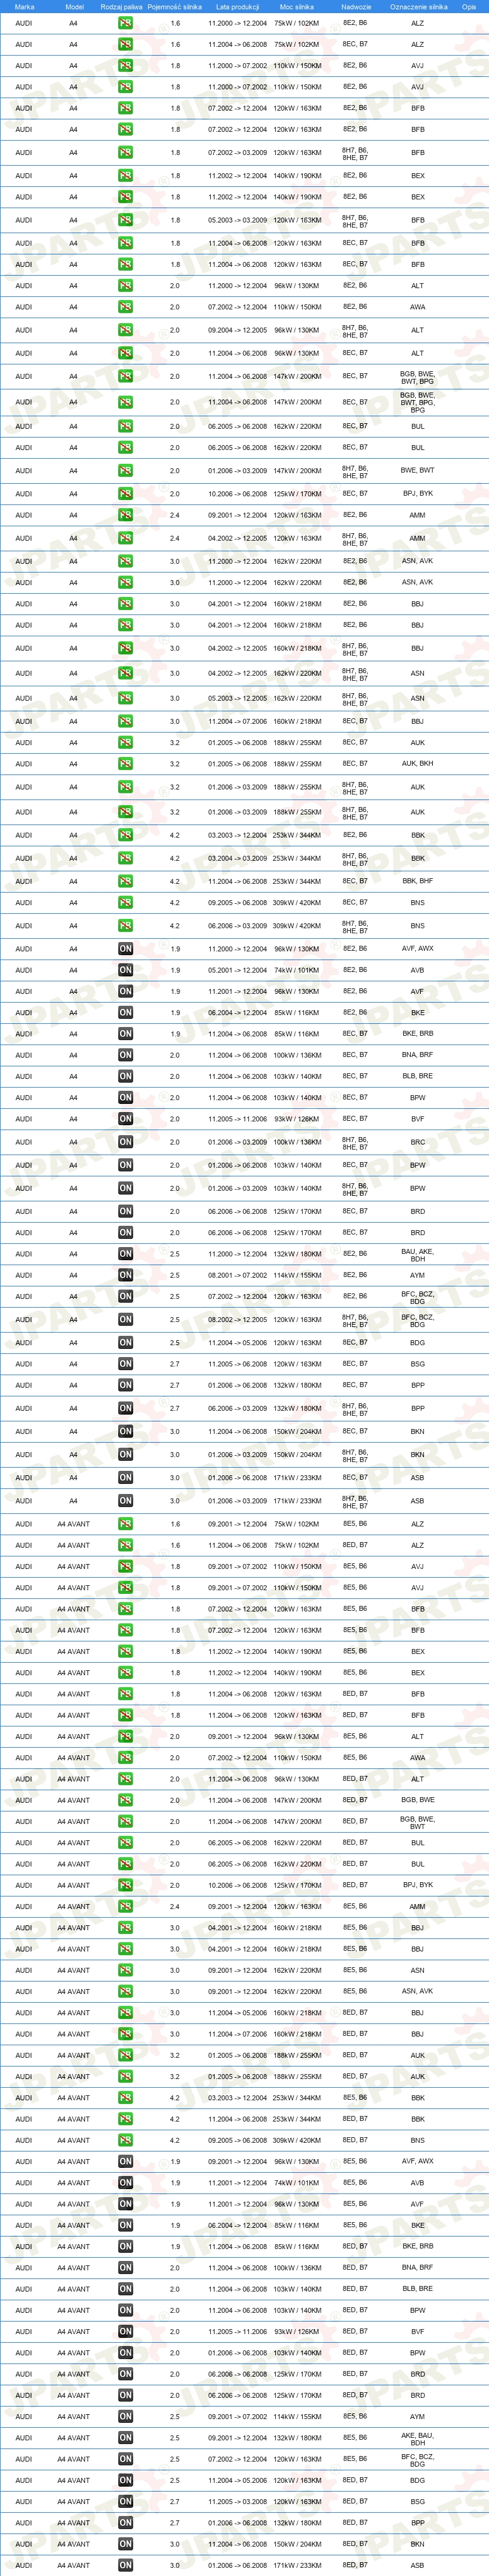The height and width of the screenshot is (2576, 489).
Task: Click ON icon in BNA, BRF 8EC, B7 row
Action: 125,1055
